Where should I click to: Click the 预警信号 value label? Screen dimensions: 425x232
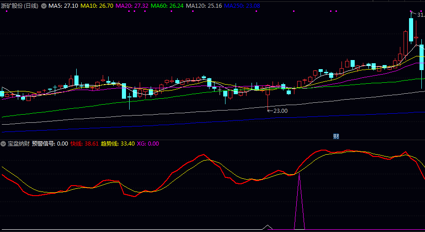(x=50, y=144)
